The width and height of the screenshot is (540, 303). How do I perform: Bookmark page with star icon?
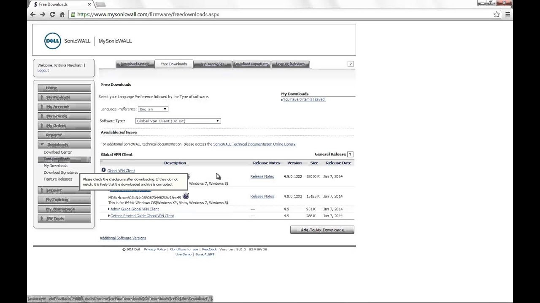497,14
